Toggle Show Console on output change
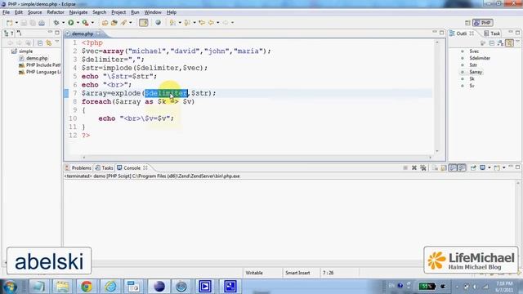 pos(453,167)
